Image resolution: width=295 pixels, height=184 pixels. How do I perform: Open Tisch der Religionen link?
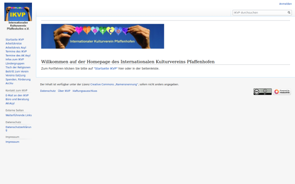click(x=18, y=67)
